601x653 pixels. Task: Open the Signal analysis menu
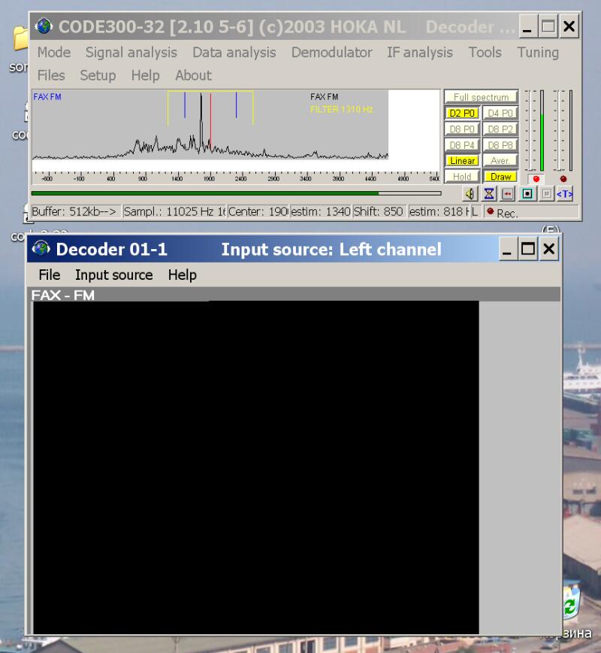[x=131, y=53]
